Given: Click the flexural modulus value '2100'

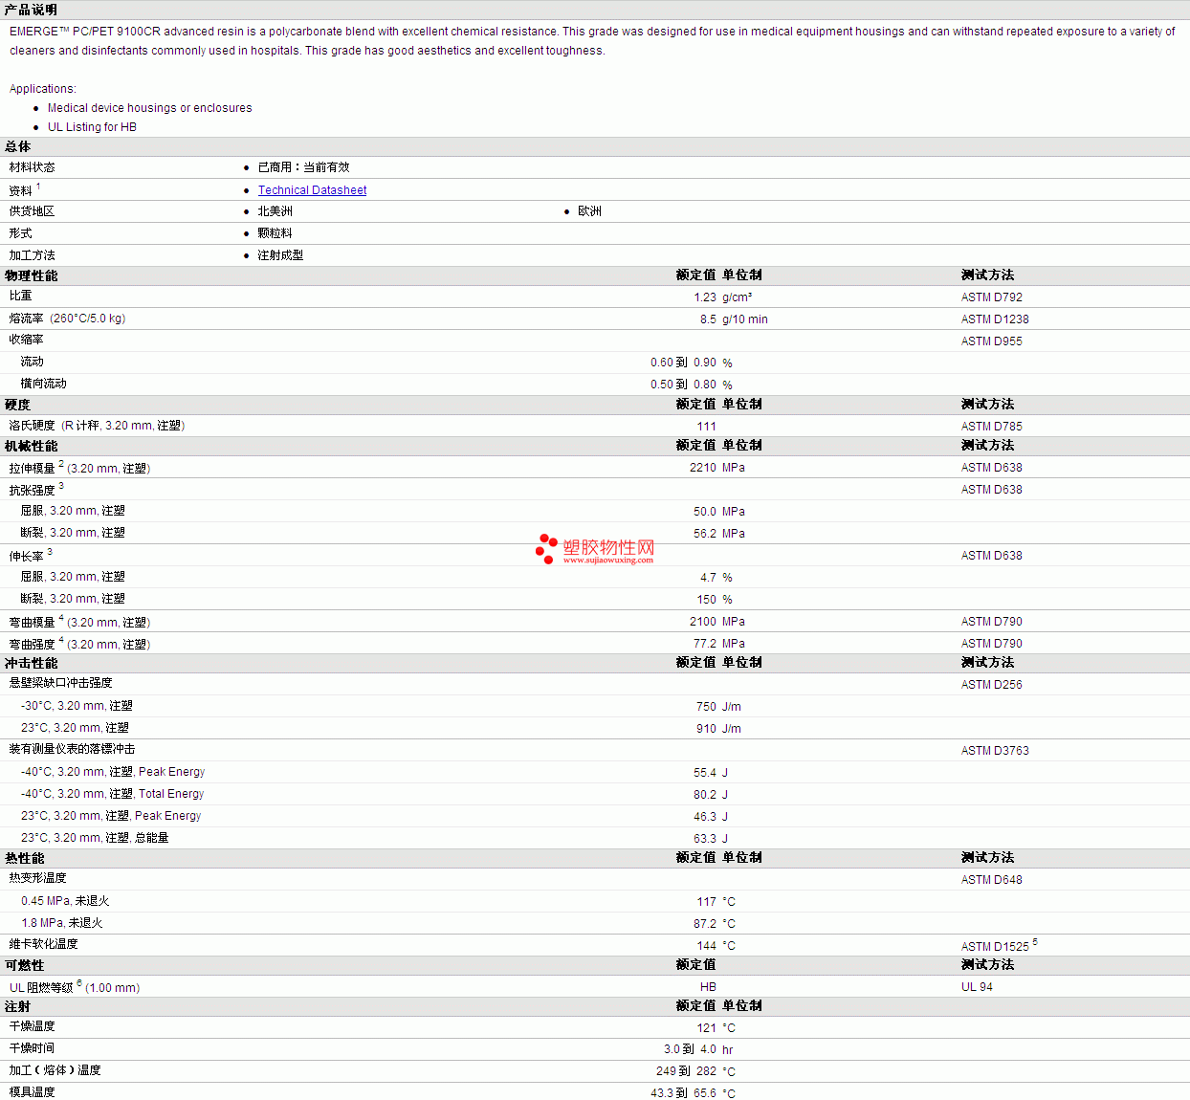Looking at the screenshot, I should pos(703,622).
